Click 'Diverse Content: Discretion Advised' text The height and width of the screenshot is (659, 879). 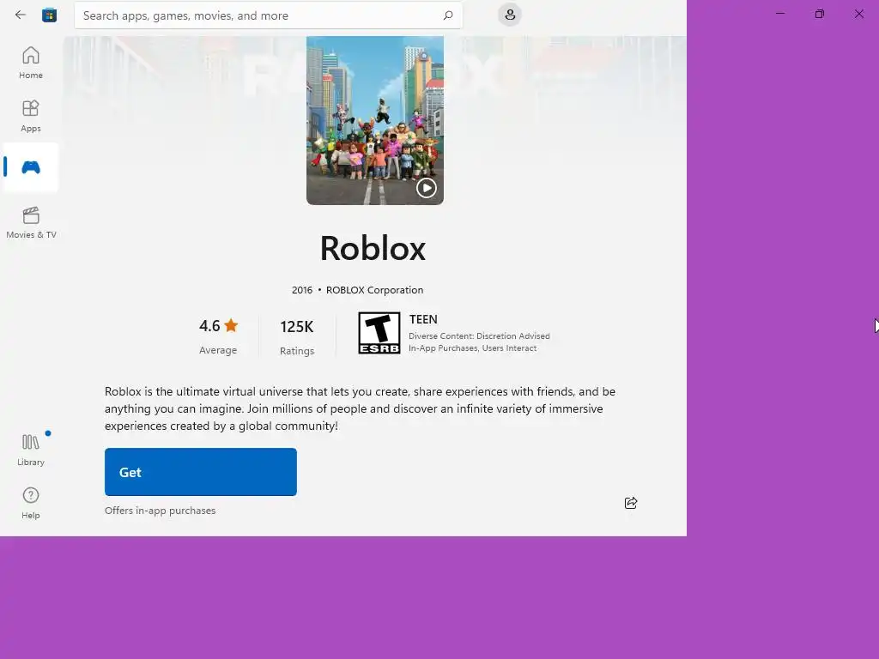(479, 336)
